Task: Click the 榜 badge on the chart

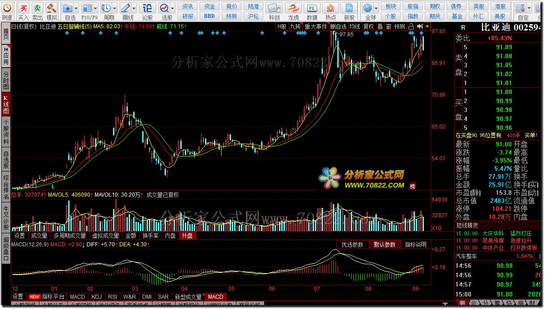Action: (x=412, y=186)
